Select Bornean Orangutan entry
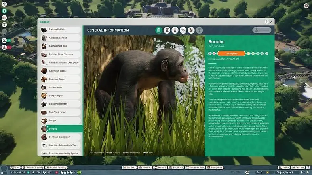 pyautogui.click(x=61, y=137)
